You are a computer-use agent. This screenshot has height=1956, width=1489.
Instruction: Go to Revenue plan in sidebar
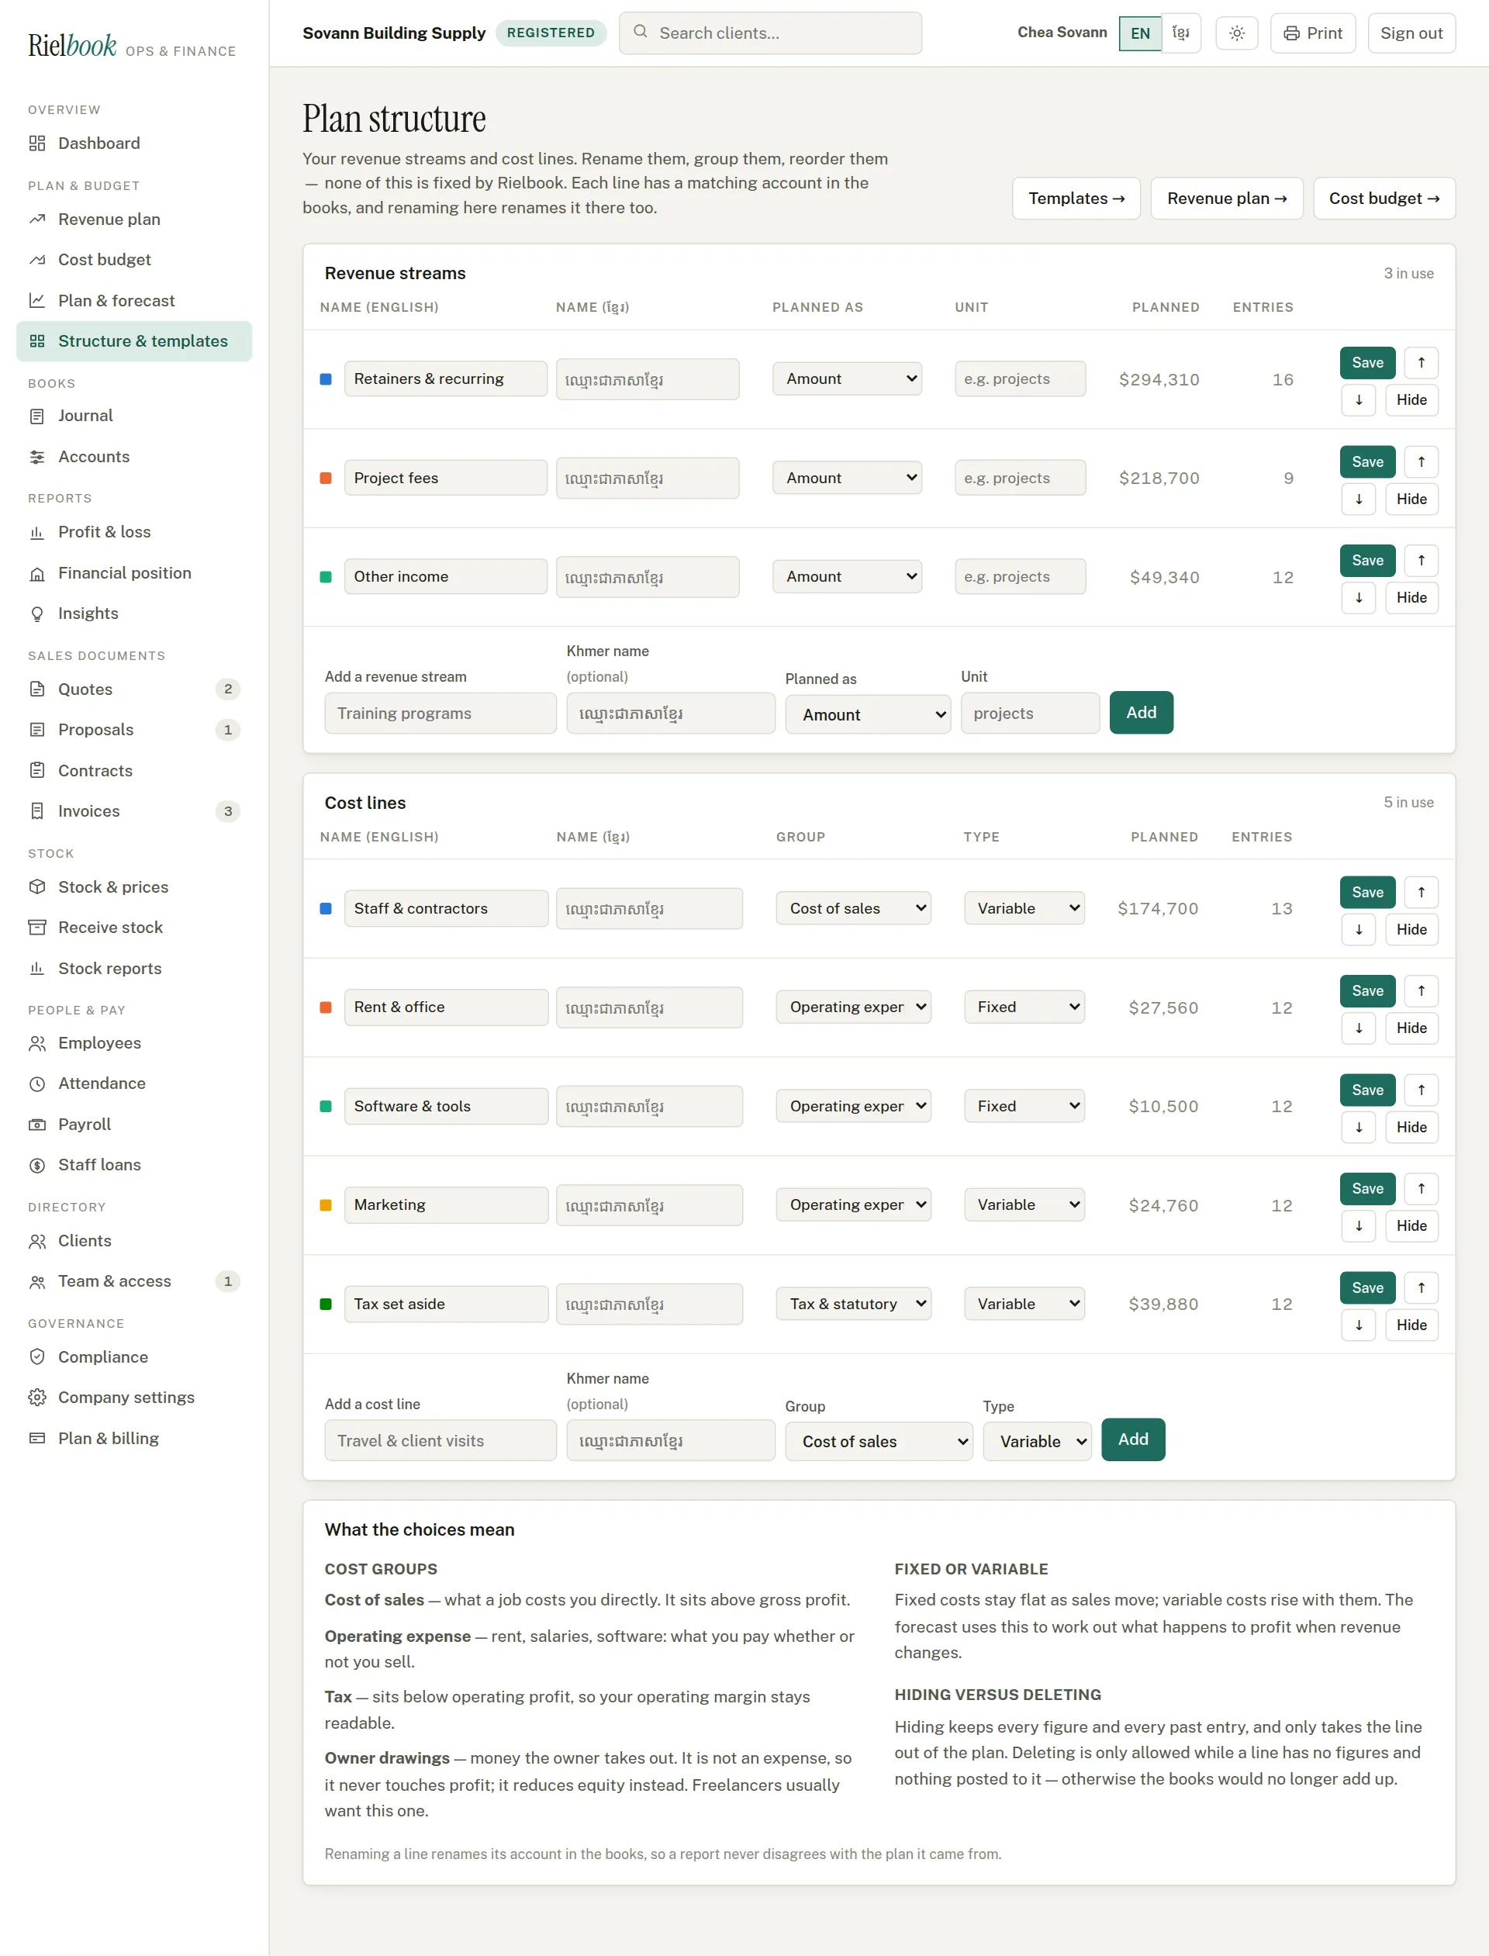click(x=134, y=219)
